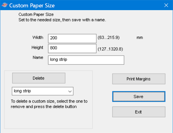173x133 pixels.
Task: Close the Custom Paper Size dialog
Action: click(x=166, y=5)
